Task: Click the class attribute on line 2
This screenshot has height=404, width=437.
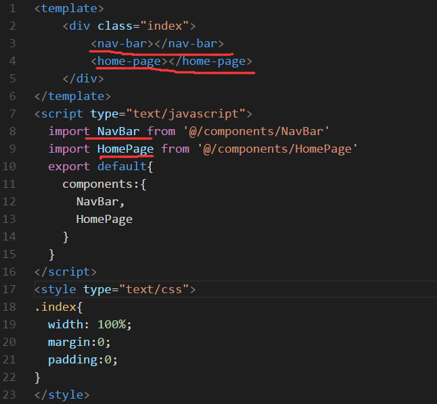Action: point(115,26)
